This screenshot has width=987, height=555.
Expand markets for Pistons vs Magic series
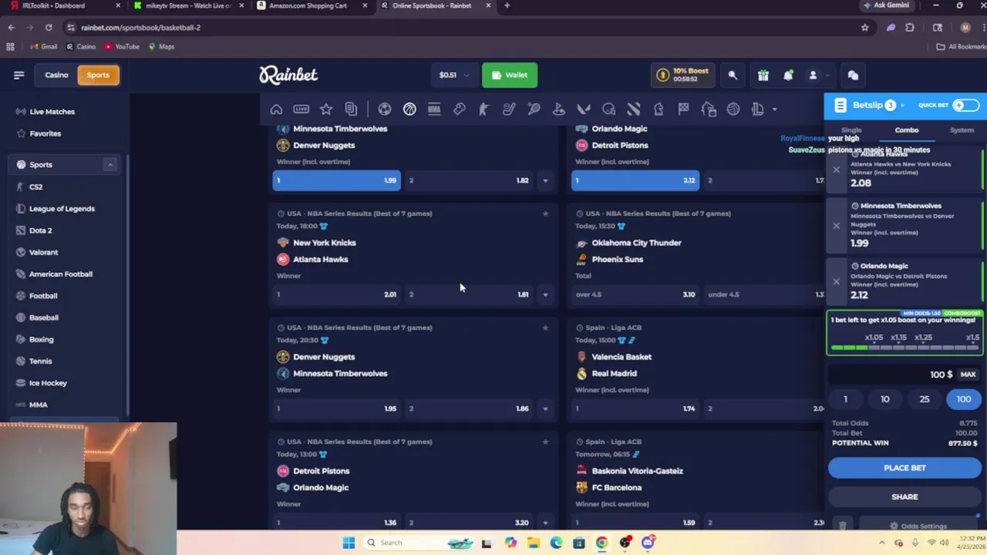[545, 523]
